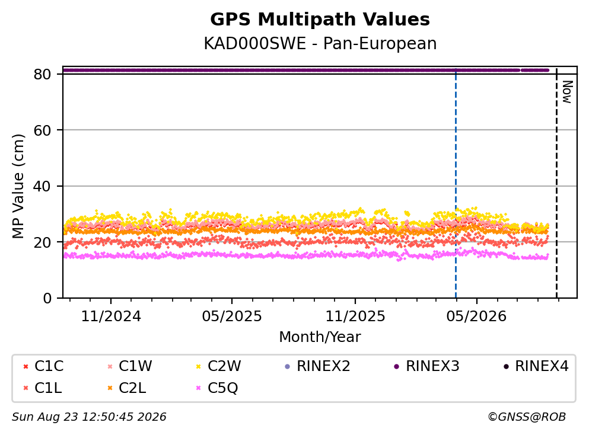The width and height of the screenshot is (589, 435).
Task: Click the C1W pink legend marker
Action: [110, 367]
